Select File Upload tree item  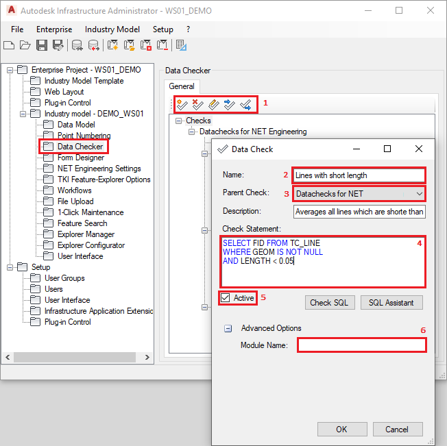pyautogui.click(x=75, y=201)
